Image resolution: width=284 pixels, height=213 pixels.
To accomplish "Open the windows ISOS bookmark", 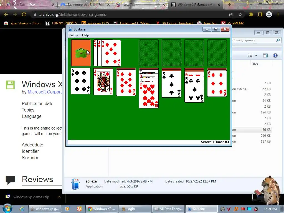I will (95, 23).
